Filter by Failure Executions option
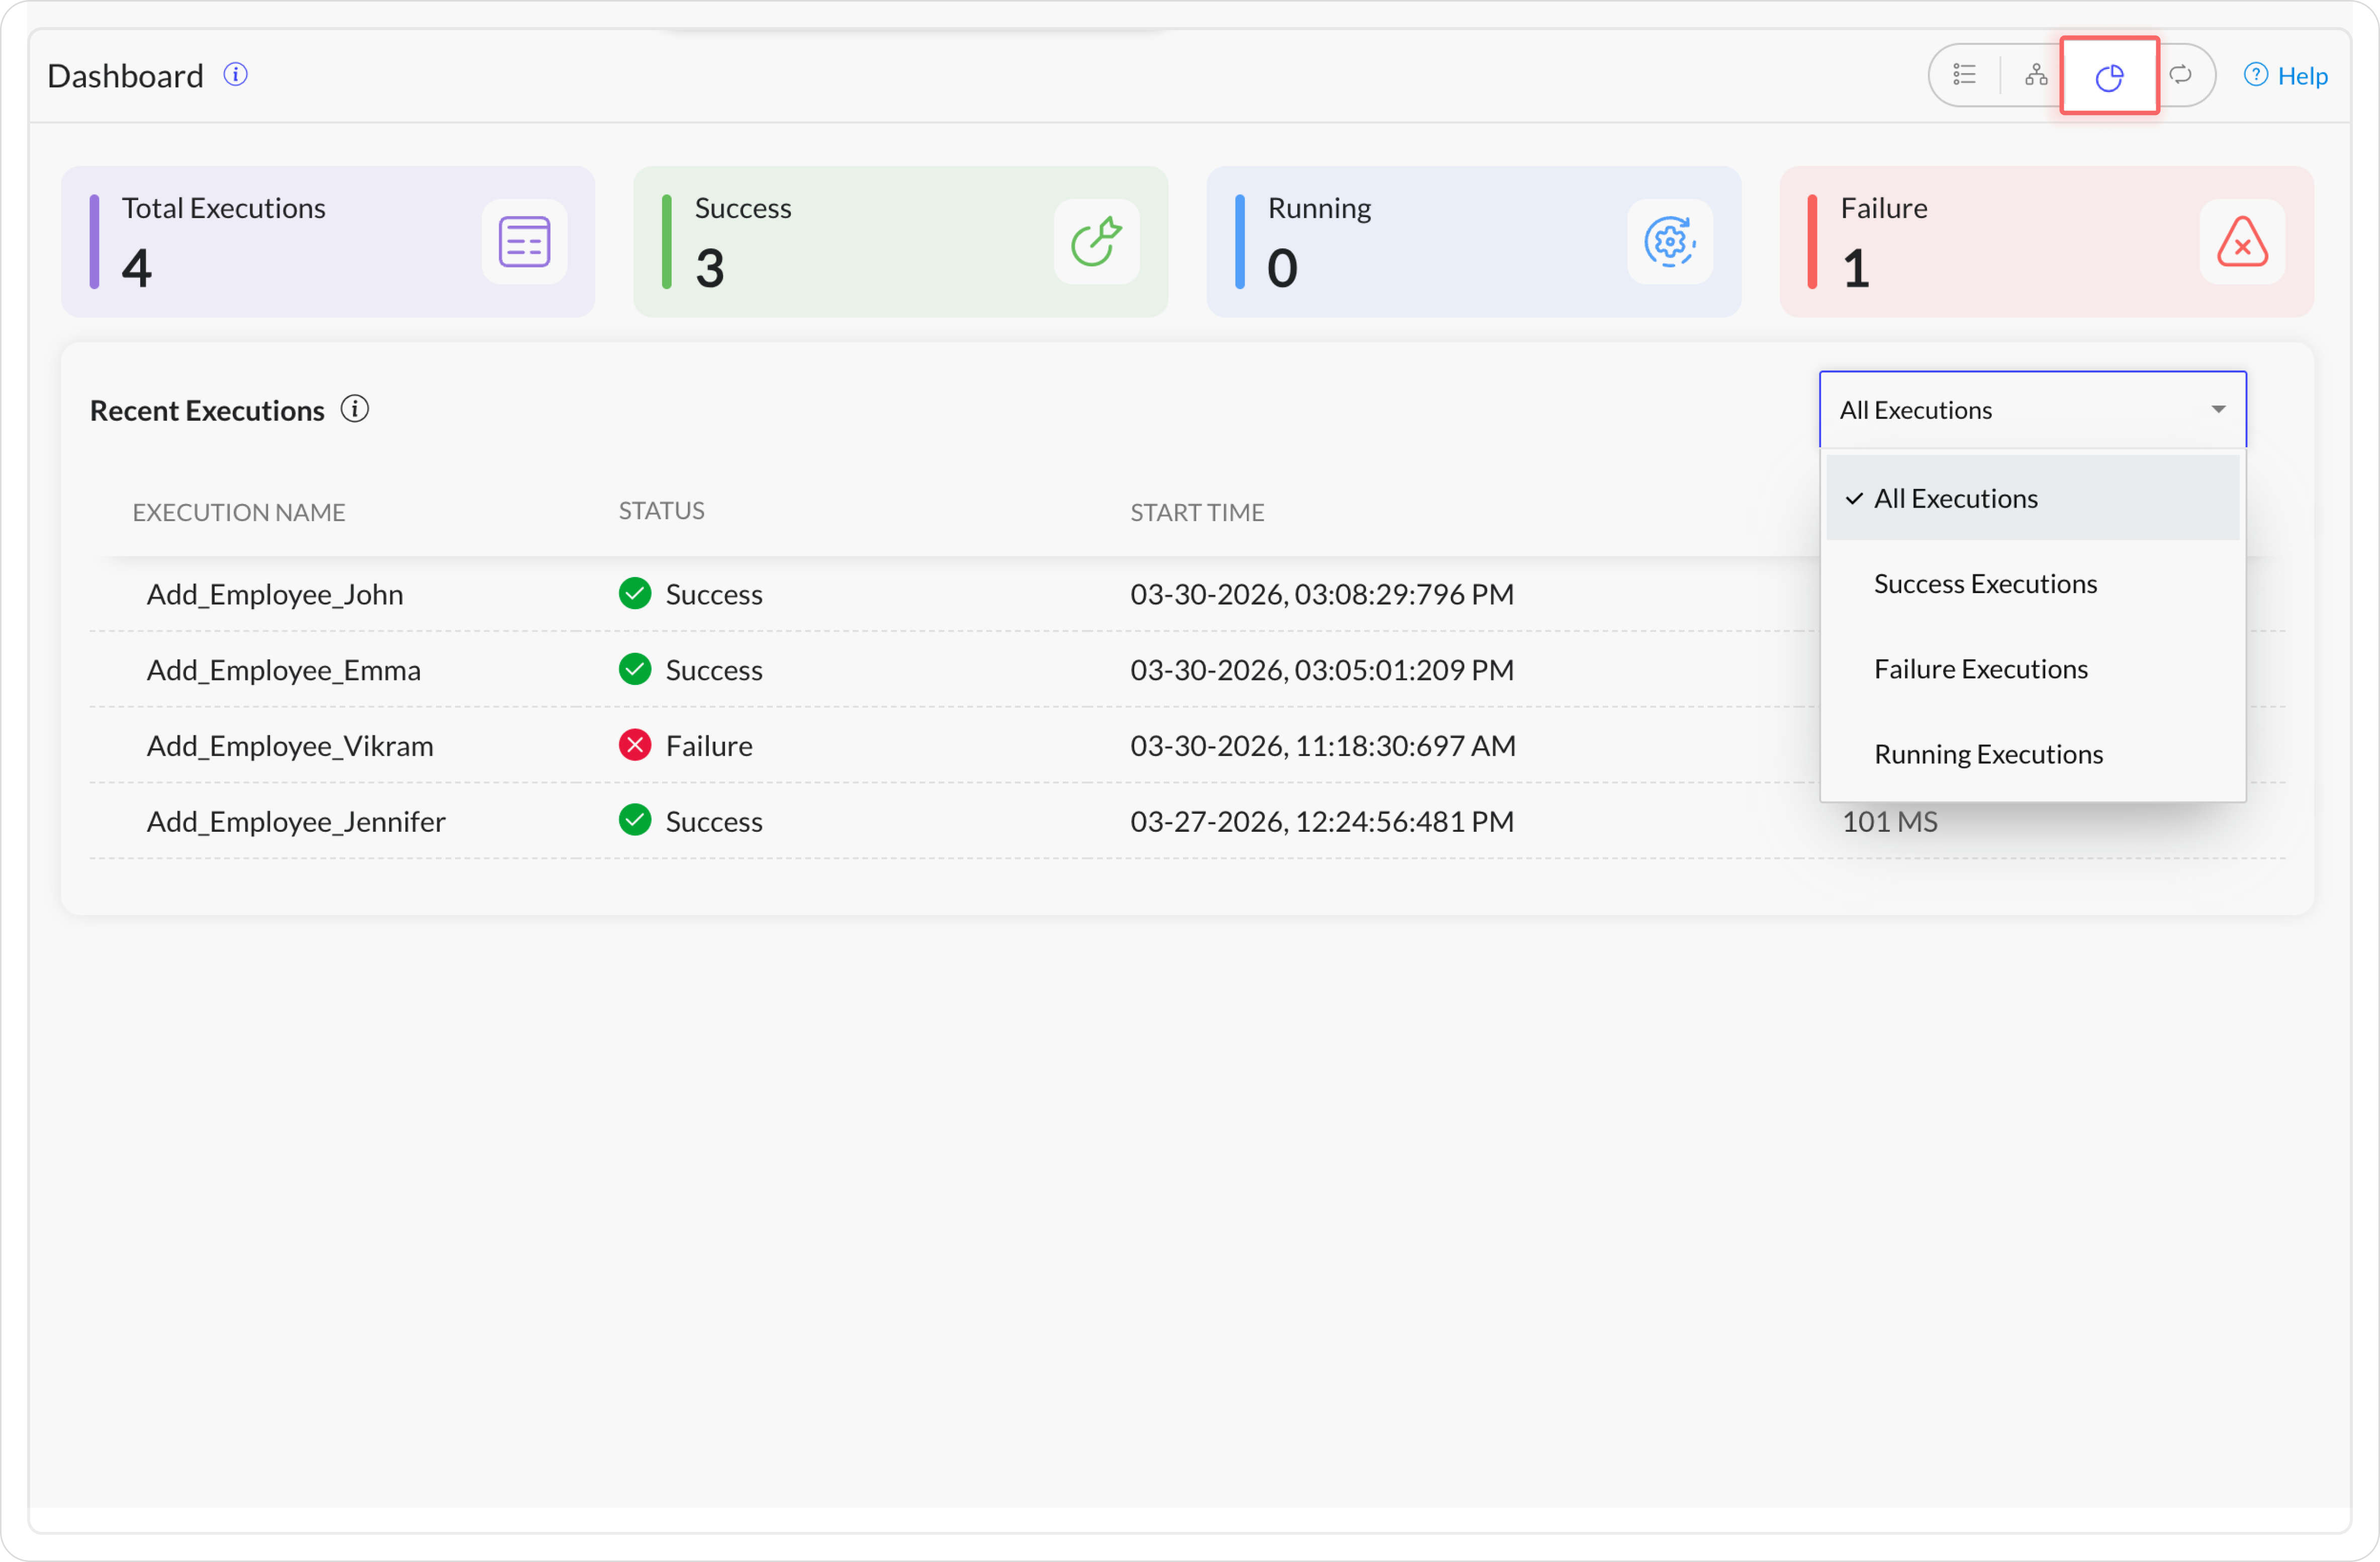Viewport: 2380px width, 1562px height. [1980, 668]
